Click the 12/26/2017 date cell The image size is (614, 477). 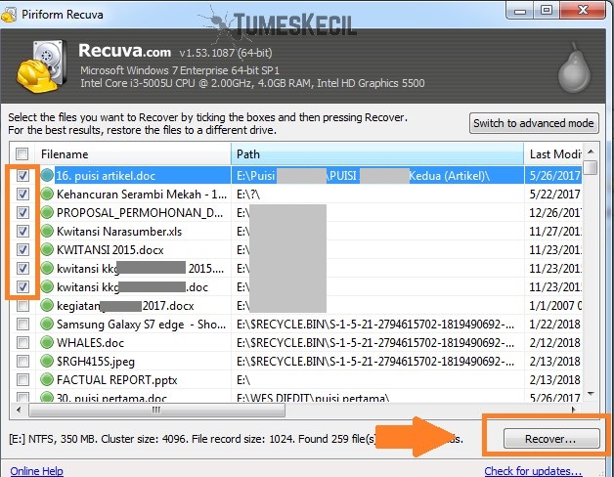point(554,213)
